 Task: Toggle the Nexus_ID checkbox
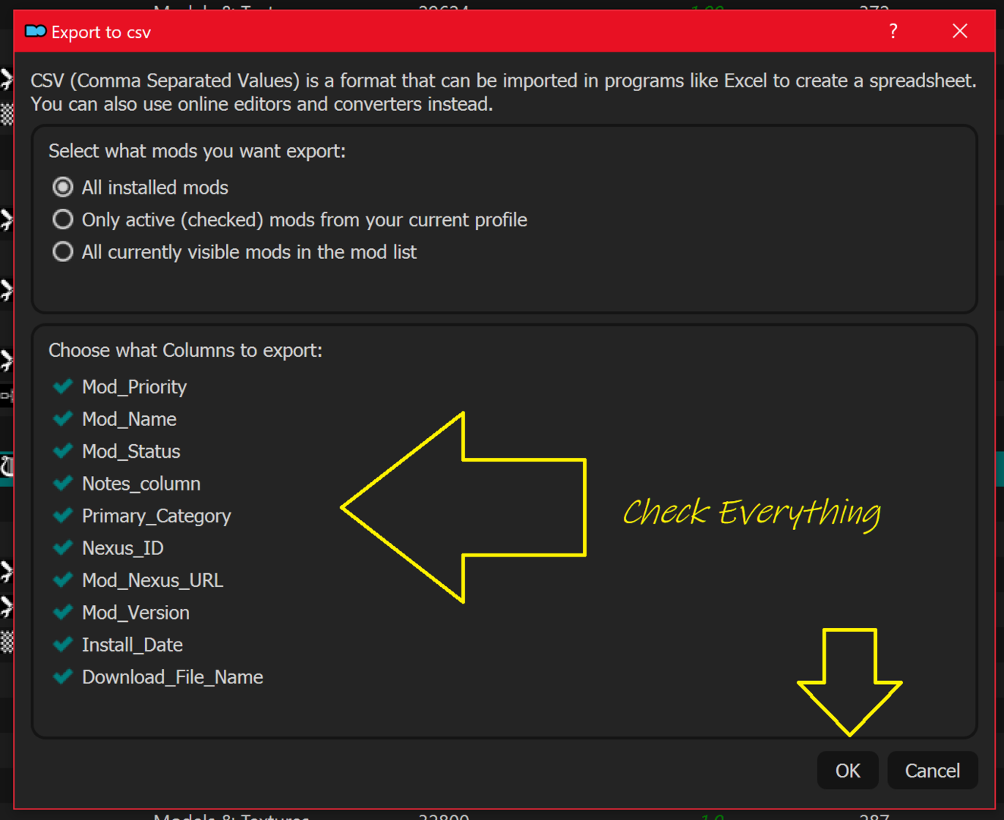click(x=63, y=547)
